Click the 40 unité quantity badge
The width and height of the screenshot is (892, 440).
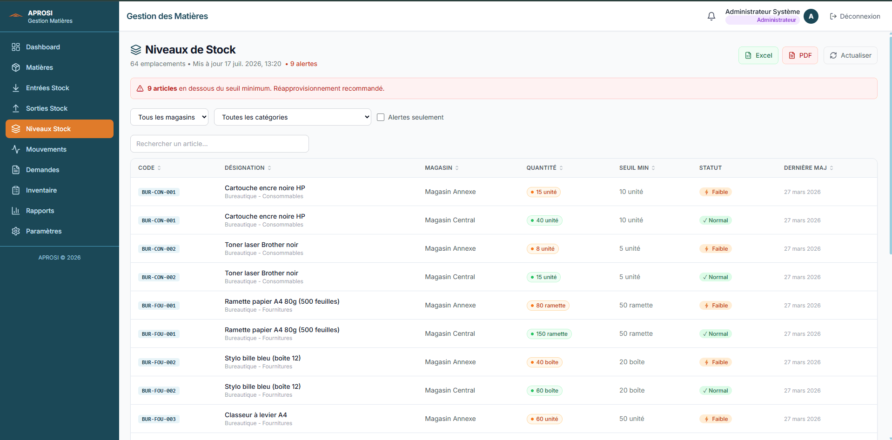(544, 220)
